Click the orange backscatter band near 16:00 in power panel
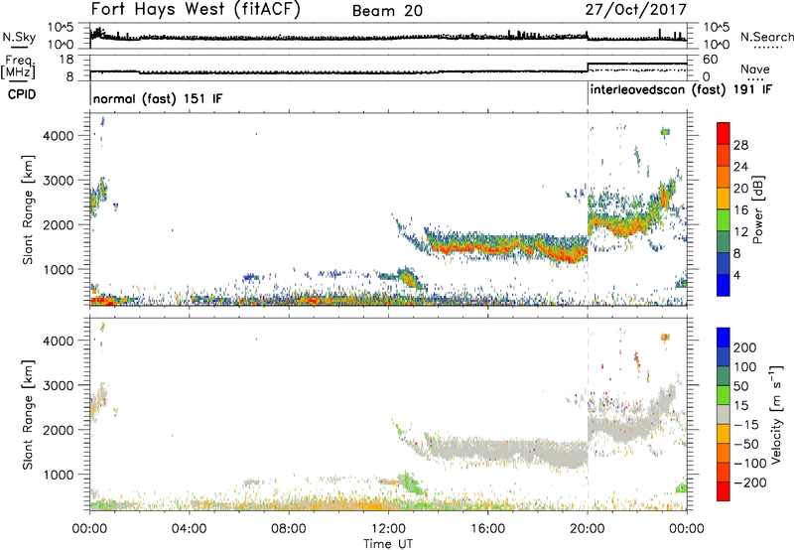 pyautogui.click(x=487, y=248)
